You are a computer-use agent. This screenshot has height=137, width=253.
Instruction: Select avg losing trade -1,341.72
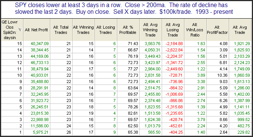click(x=174, y=63)
